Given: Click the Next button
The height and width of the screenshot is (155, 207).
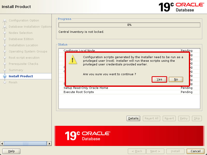Looking at the screenshot, I should tap(155, 151).
